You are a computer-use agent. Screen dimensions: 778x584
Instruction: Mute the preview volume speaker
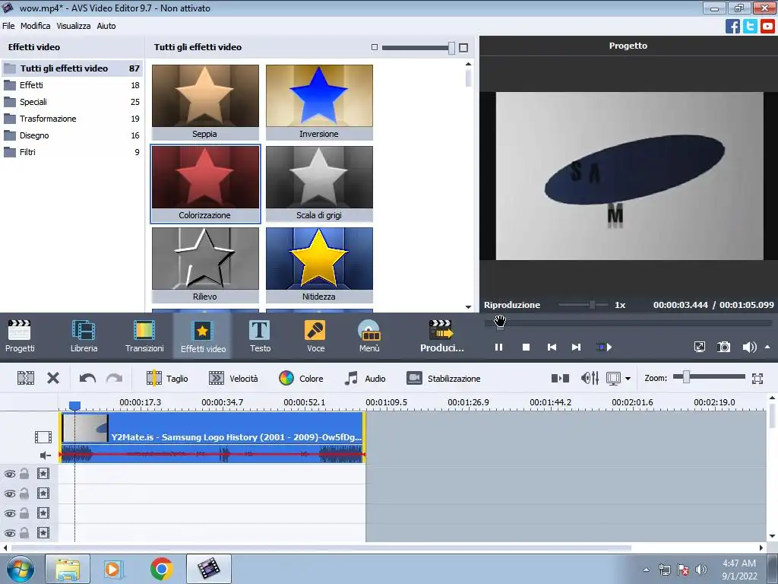(749, 347)
